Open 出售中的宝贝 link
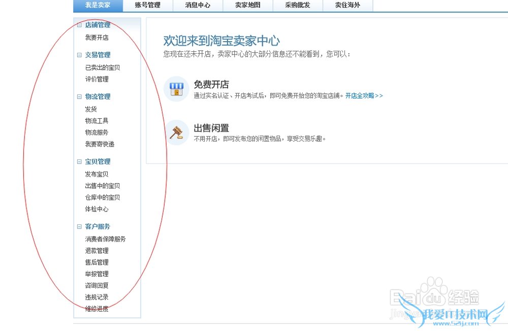 click(103, 186)
